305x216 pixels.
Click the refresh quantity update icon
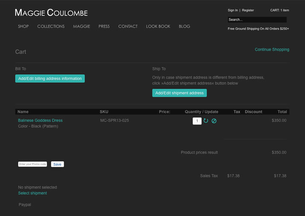tap(206, 121)
